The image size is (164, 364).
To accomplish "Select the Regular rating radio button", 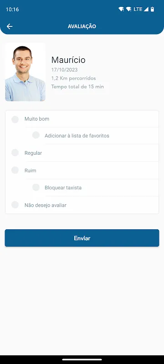I will click(x=15, y=153).
